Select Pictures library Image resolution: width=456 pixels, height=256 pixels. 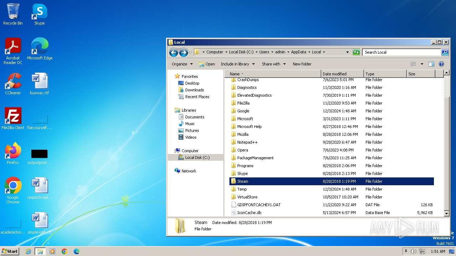coord(192,130)
